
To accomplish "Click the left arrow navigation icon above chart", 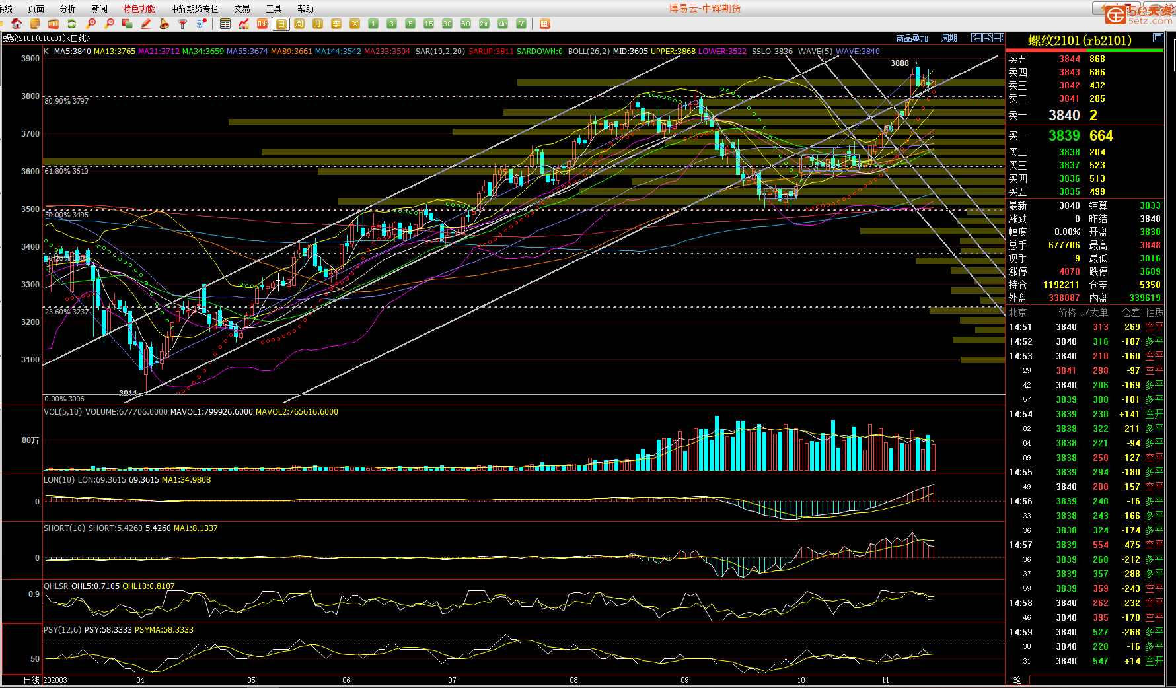I will pos(976,38).
